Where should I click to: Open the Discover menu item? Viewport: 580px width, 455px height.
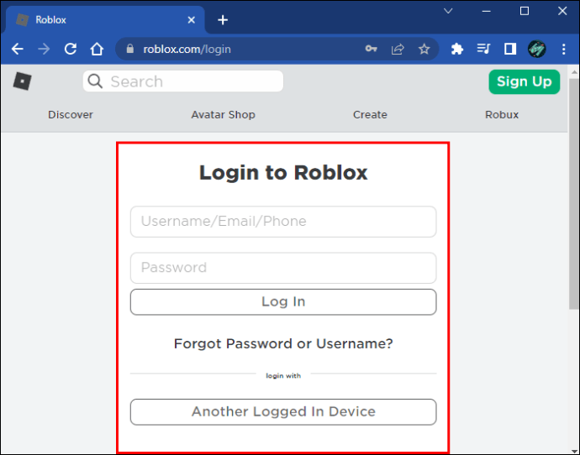[x=71, y=114]
